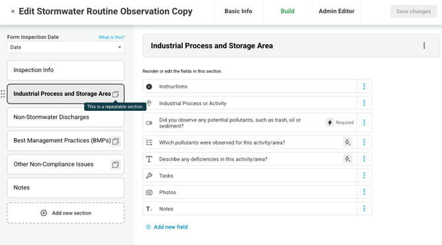Click text icon on Notes field row
The image size is (442, 245).
click(149, 209)
